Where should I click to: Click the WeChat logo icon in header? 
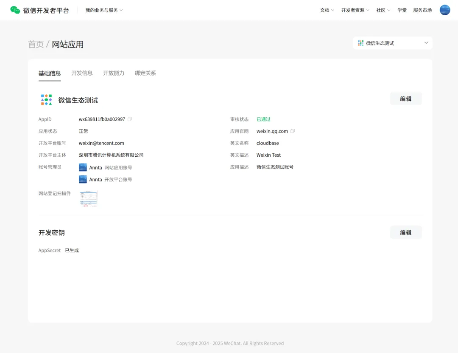(x=15, y=10)
